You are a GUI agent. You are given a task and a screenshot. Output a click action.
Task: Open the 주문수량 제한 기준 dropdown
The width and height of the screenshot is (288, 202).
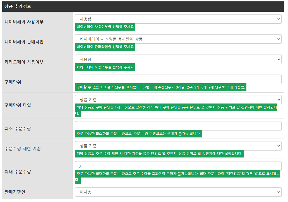pos(178,146)
